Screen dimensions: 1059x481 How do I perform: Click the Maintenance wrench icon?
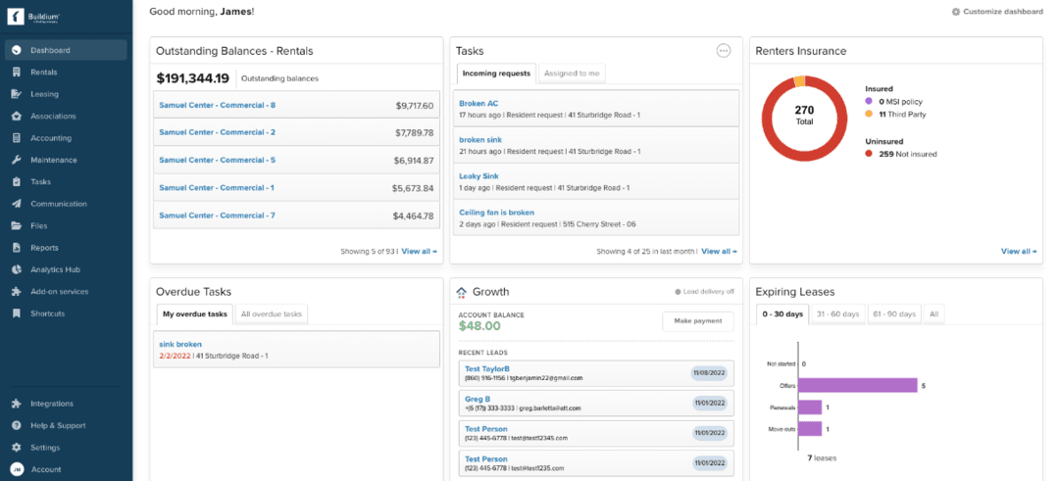17,160
